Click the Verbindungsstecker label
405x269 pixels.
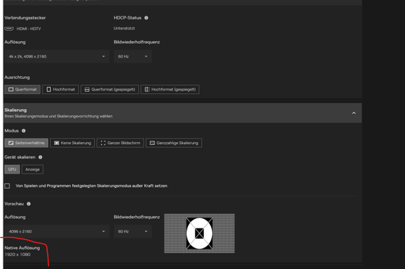25,18
